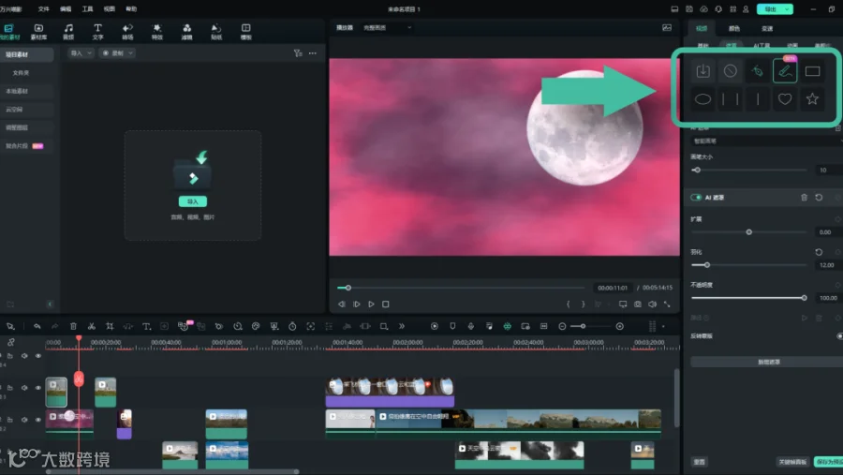Click the green Export button at top right
Viewport: 843px width, 475px height.
tap(775, 9)
